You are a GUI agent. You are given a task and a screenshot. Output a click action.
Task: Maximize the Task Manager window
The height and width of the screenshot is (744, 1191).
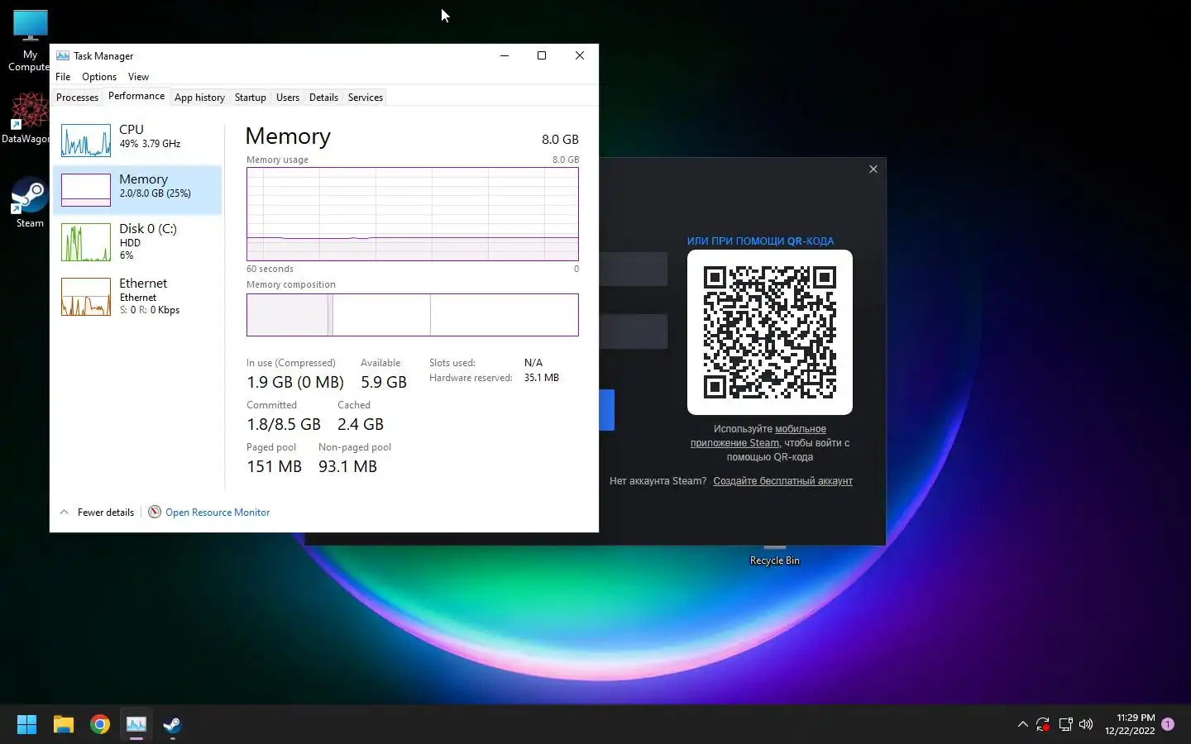click(542, 55)
